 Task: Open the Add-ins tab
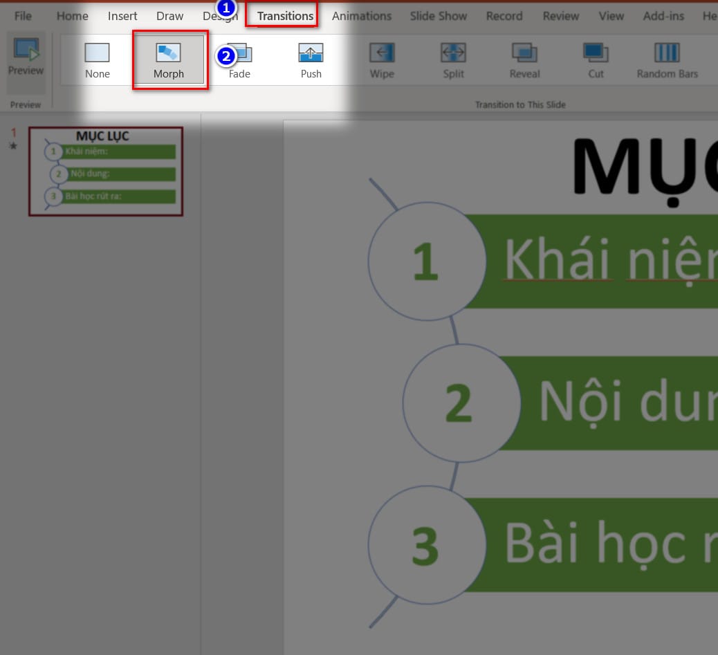(x=663, y=16)
